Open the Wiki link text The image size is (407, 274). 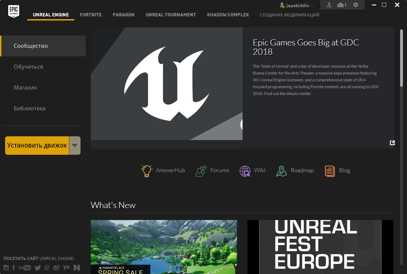point(260,170)
